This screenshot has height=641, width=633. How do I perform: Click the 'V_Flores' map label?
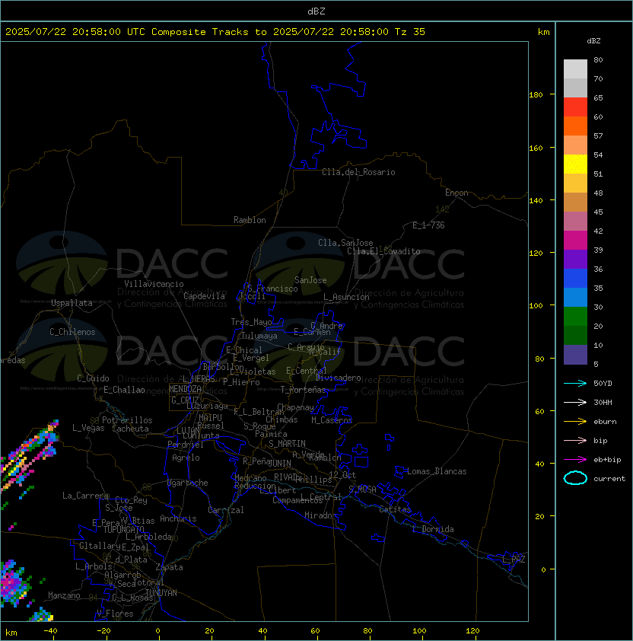pos(115,614)
